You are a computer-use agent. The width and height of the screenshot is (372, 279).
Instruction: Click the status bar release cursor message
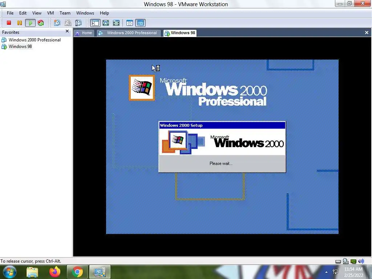click(x=31, y=261)
